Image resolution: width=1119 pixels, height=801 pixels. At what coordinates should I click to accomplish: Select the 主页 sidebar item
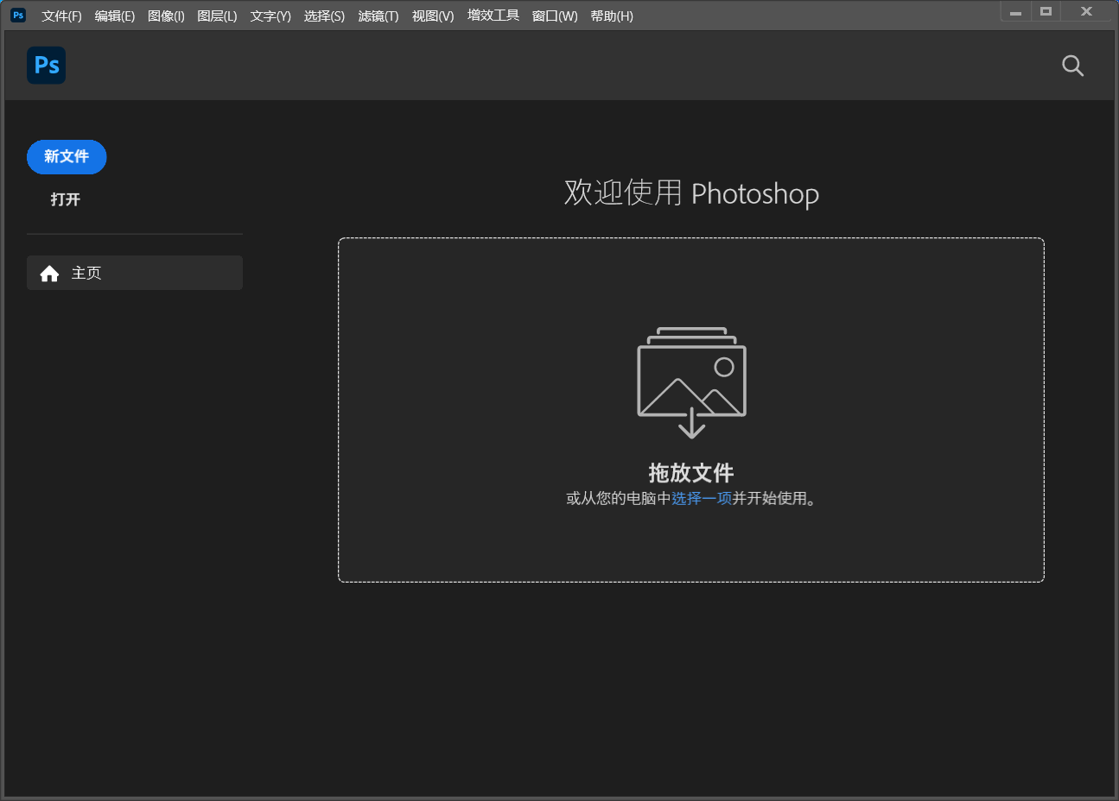click(x=135, y=273)
